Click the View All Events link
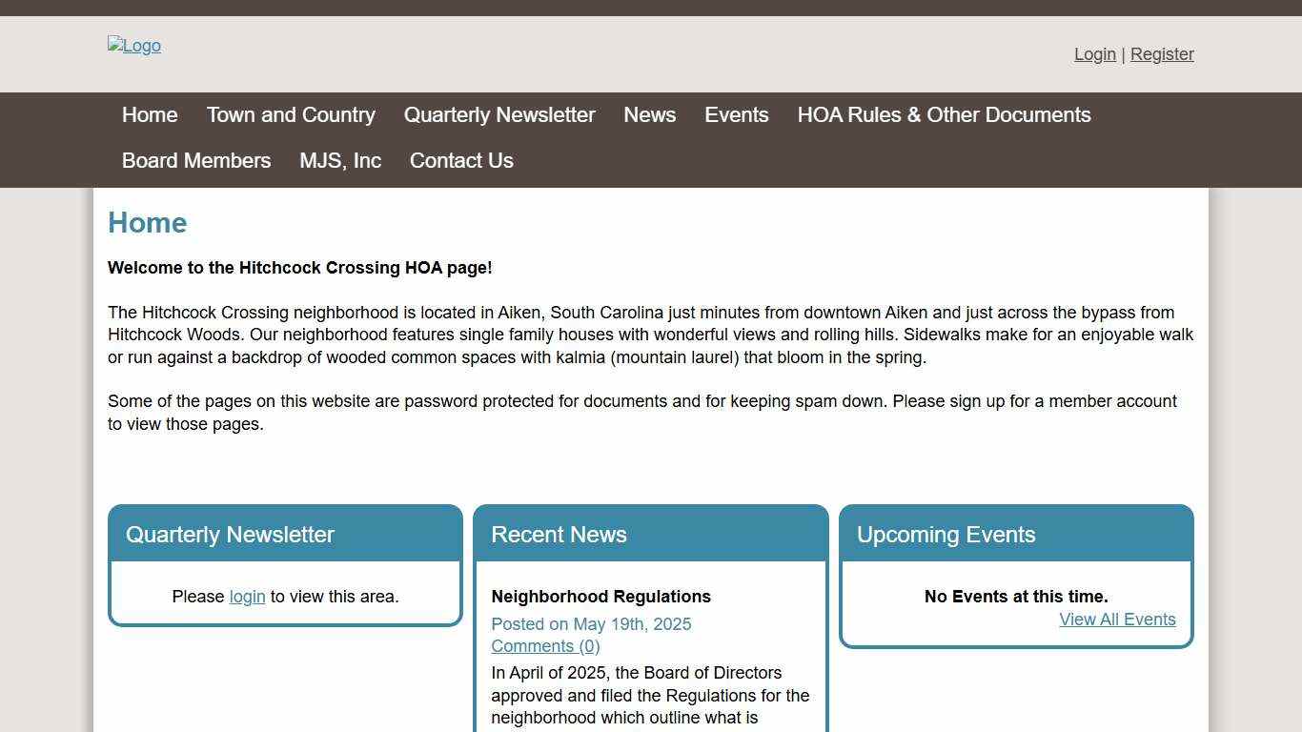 1117,620
